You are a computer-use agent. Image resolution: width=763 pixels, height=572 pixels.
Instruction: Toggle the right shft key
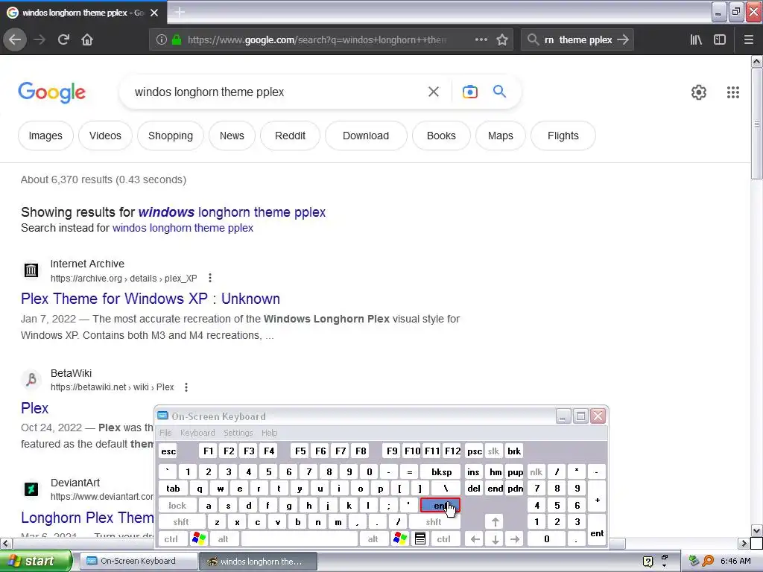[x=434, y=522]
